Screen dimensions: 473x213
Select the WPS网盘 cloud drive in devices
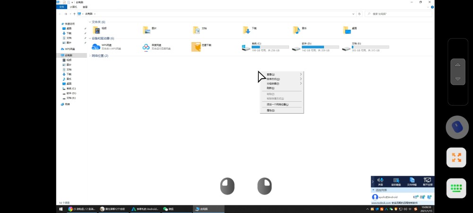(x=96, y=47)
